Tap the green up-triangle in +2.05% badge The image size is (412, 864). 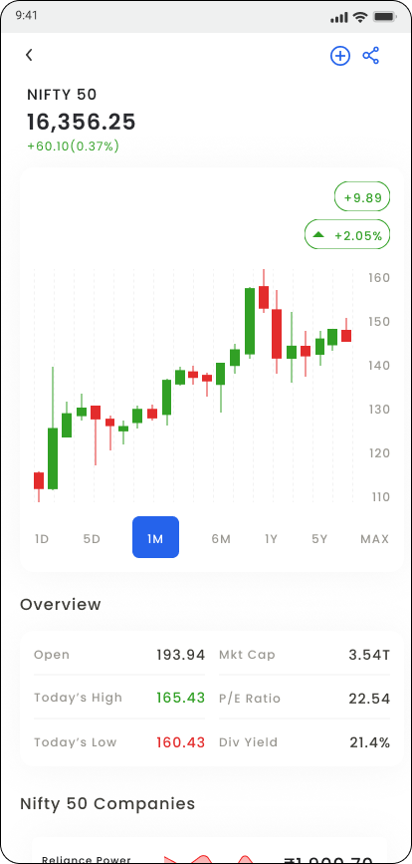click(317, 235)
